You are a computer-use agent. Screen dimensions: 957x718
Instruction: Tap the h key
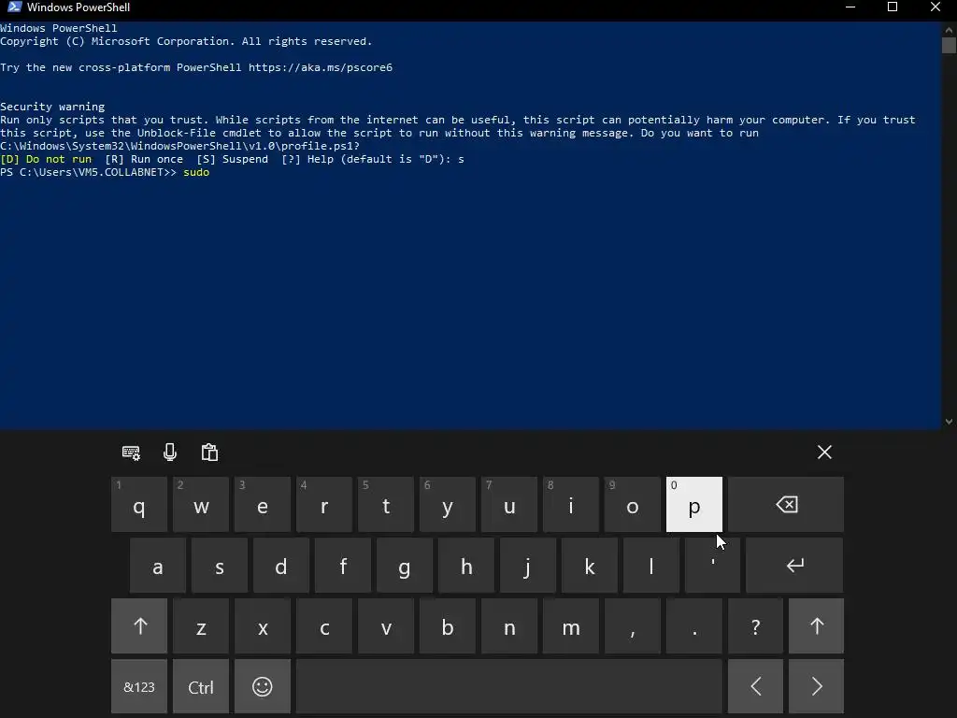tap(465, 566)
